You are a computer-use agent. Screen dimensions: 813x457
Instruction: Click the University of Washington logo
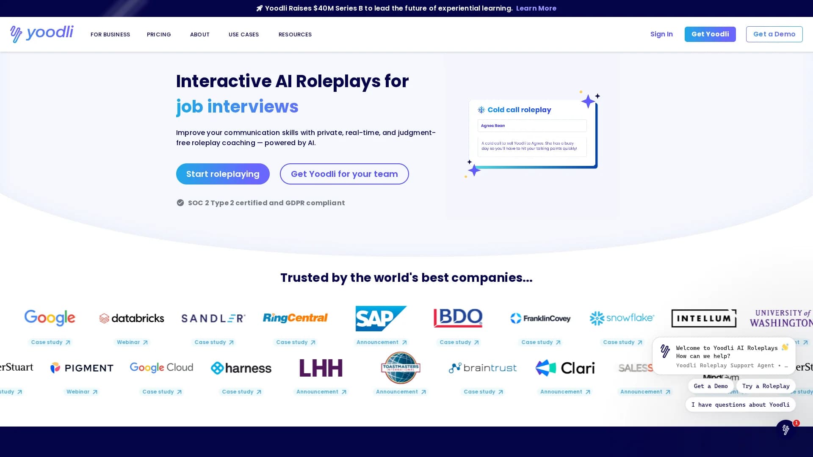click(x=781, y=318)
